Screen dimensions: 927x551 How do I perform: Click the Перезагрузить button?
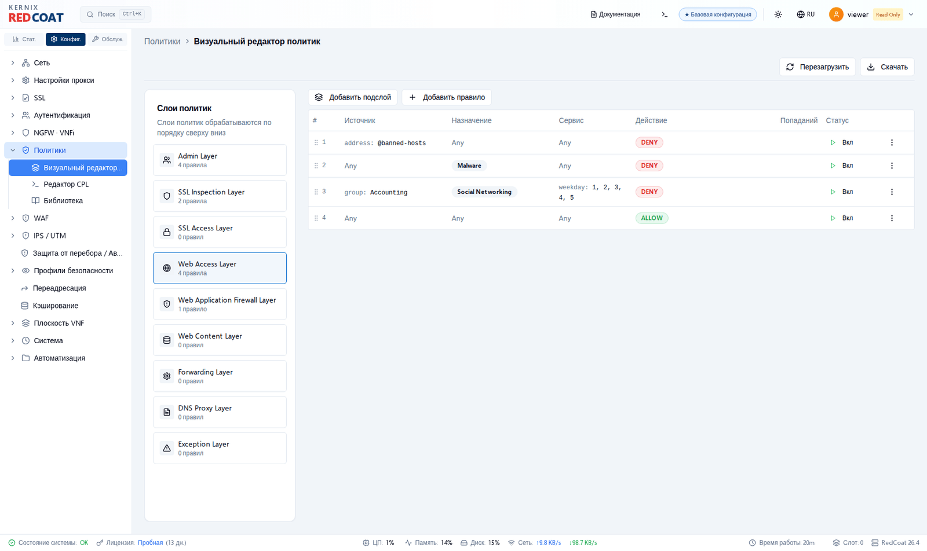pyautogui.click(x=817, y=67)
